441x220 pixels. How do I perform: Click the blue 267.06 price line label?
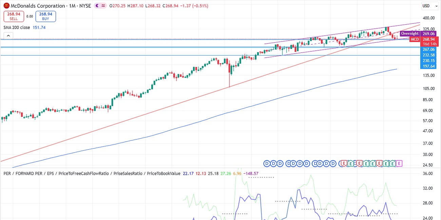429,49
